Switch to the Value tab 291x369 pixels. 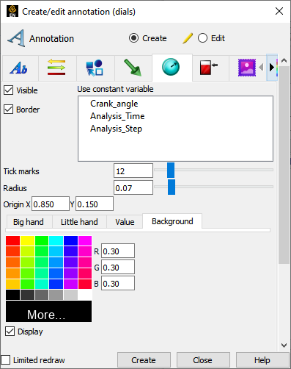[125, 222]
